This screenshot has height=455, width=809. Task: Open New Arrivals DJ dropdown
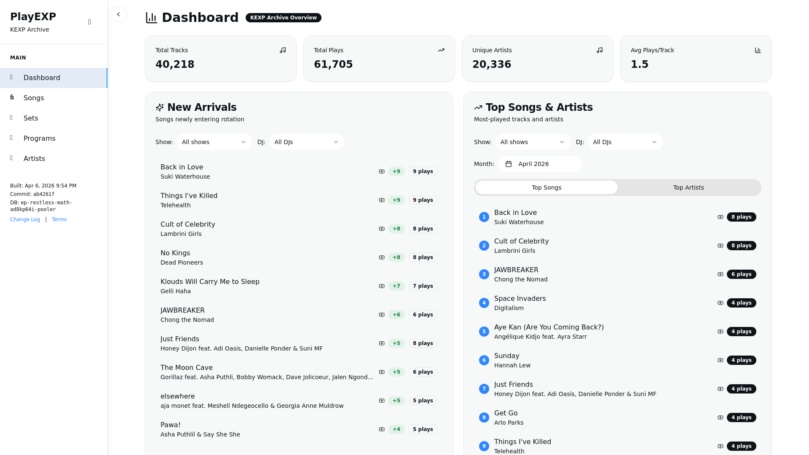[306, 142]
